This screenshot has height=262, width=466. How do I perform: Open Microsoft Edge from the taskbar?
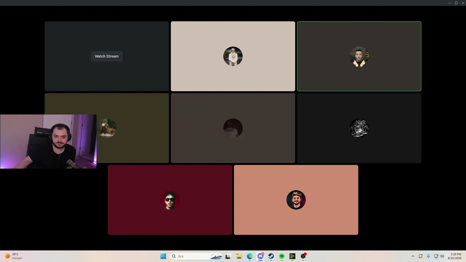pyautogui.click(x=249, y=256)
